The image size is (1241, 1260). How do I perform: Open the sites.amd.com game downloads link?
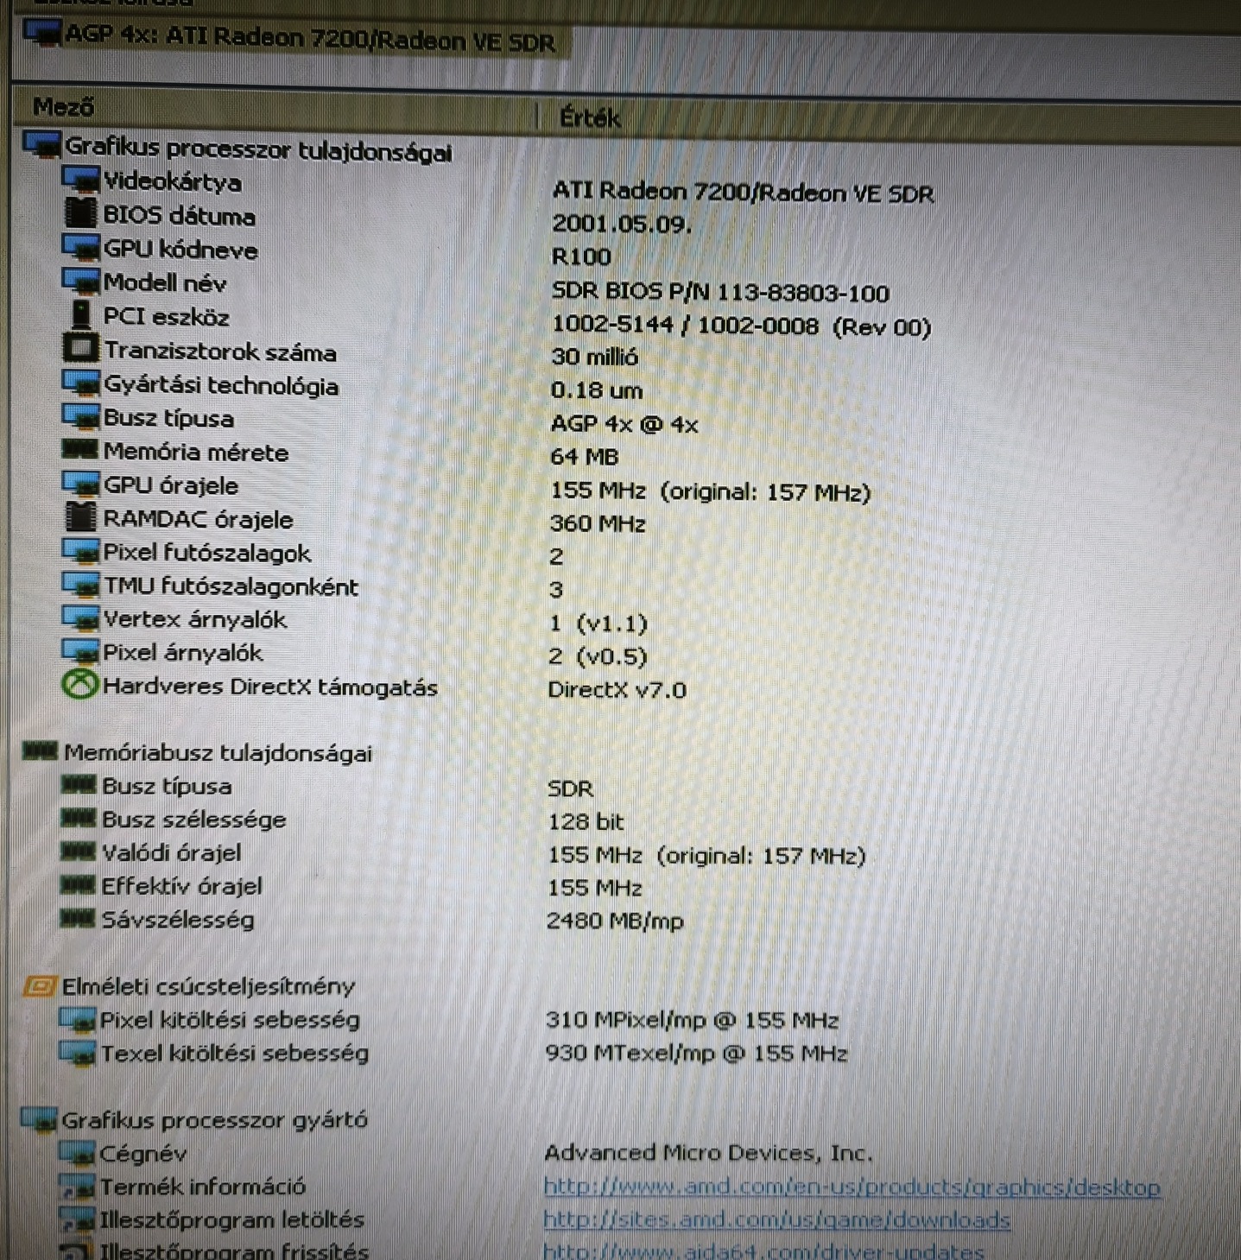coord(776,1220)
